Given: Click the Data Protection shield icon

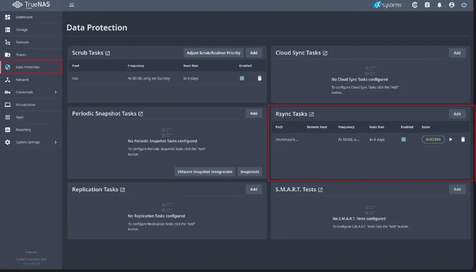Looking at the screenshot, I should (x=7, y=67).
